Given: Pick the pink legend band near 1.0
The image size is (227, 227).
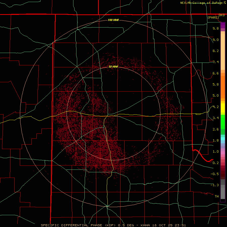Looking at the screenshot, I should (223, 153).
